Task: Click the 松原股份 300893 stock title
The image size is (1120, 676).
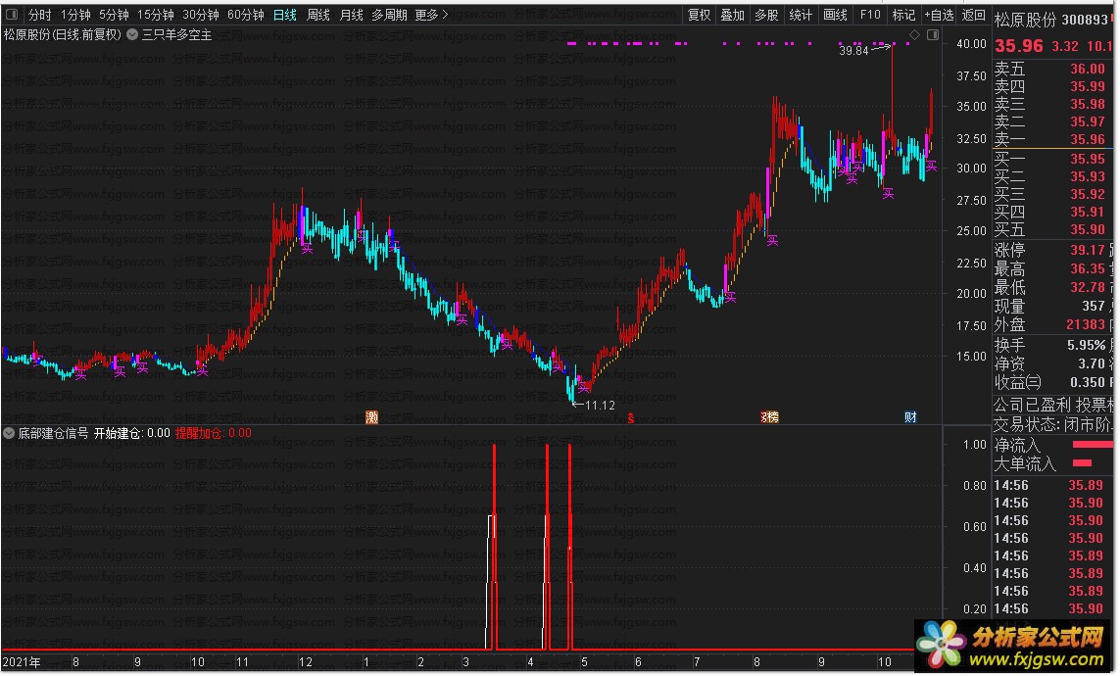Action: [x=1052, y=20]
